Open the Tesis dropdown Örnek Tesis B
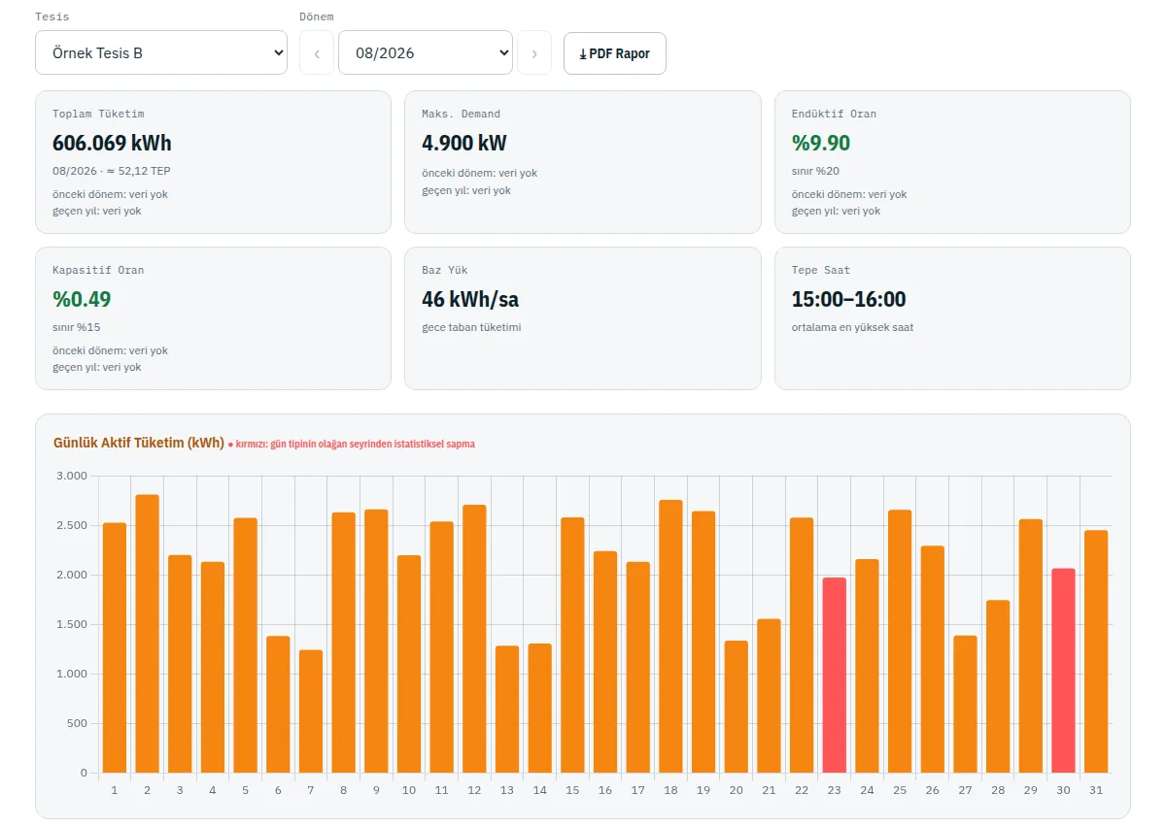 coord(161,52)
